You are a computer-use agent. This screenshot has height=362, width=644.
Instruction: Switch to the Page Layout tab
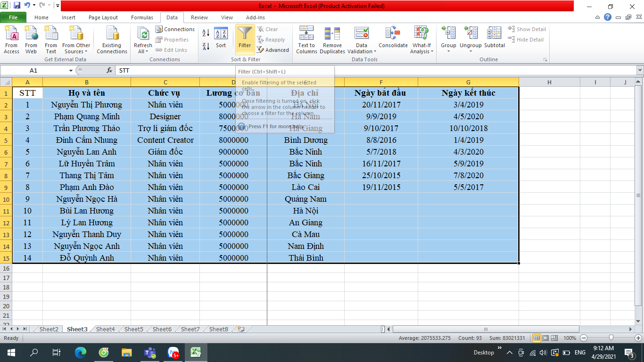pyautogui.click(x=103, y=17)
